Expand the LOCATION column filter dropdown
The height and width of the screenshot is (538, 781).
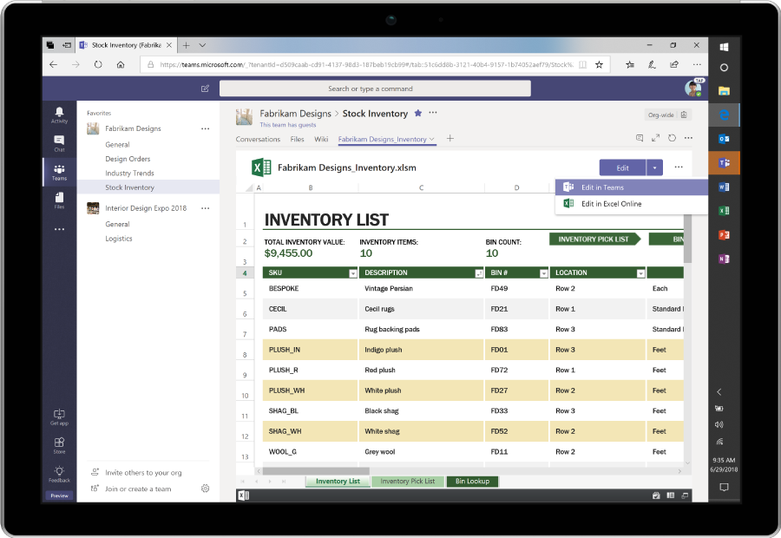[x=640, y=272]
